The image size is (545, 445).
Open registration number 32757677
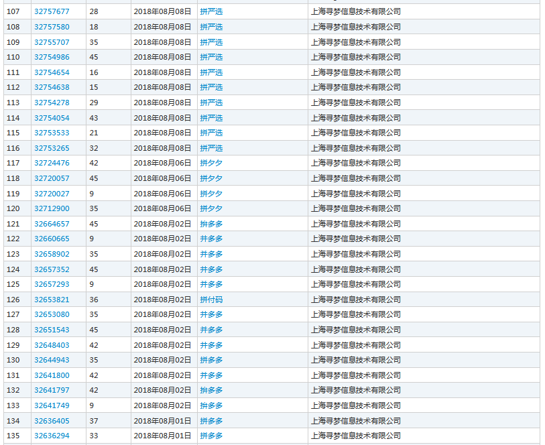click(52, 11)
